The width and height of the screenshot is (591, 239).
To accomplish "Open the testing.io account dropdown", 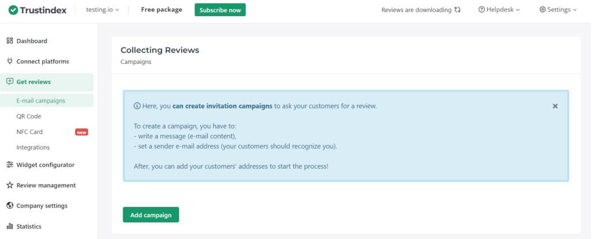I will 102,10.
